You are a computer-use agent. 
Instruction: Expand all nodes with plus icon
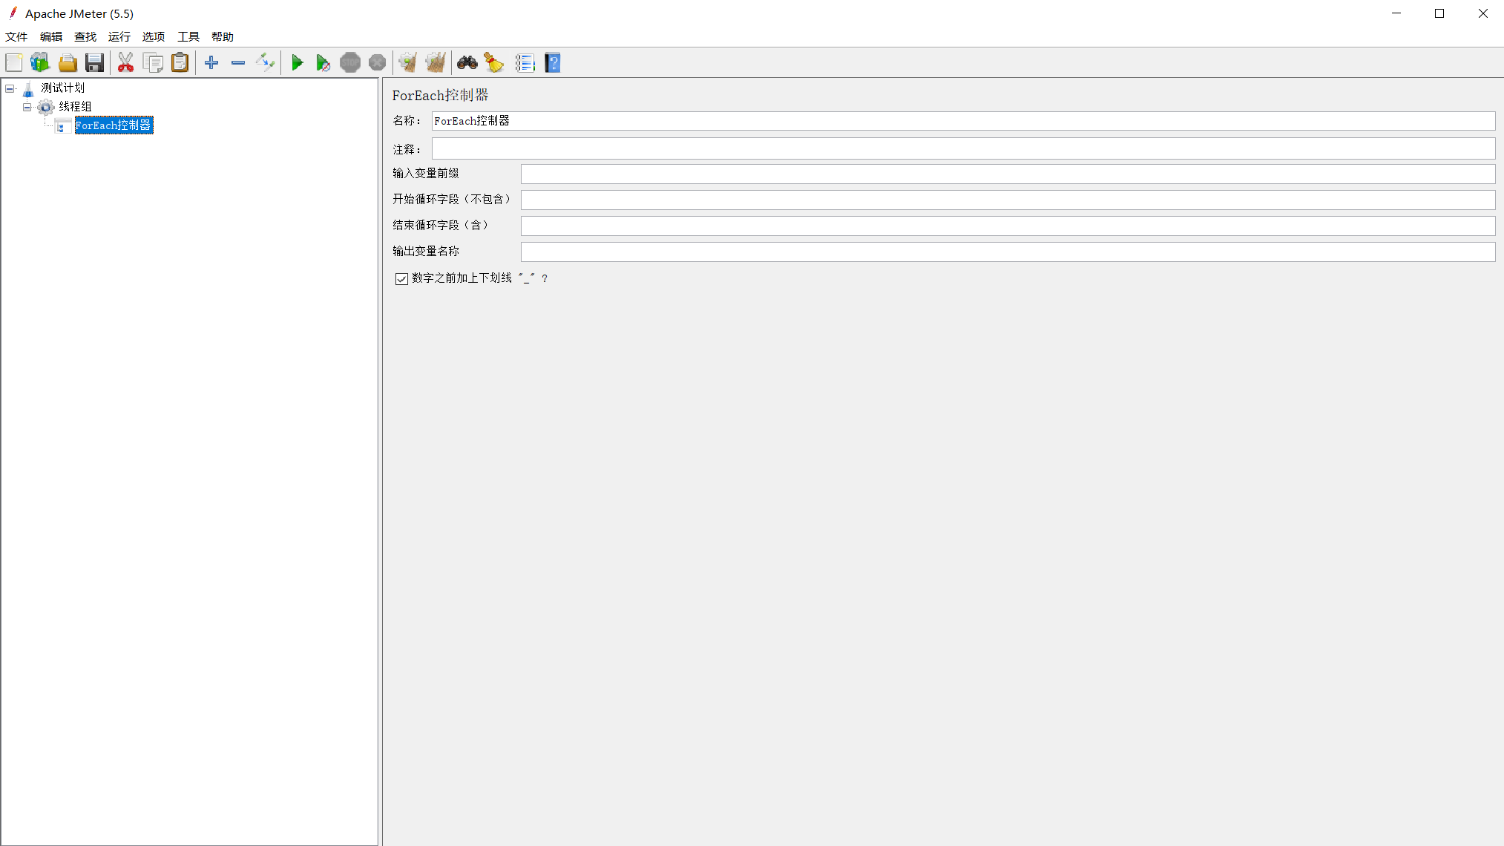211,63
